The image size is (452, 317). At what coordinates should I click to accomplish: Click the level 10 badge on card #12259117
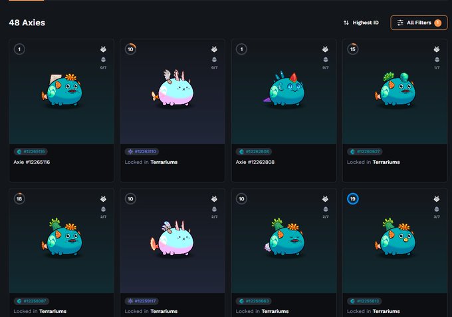[x=130, y=198]
